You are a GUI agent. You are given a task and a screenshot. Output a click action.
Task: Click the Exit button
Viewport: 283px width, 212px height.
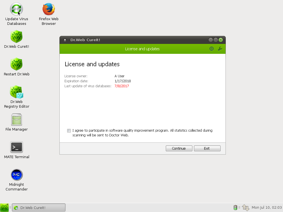[207, 148]
